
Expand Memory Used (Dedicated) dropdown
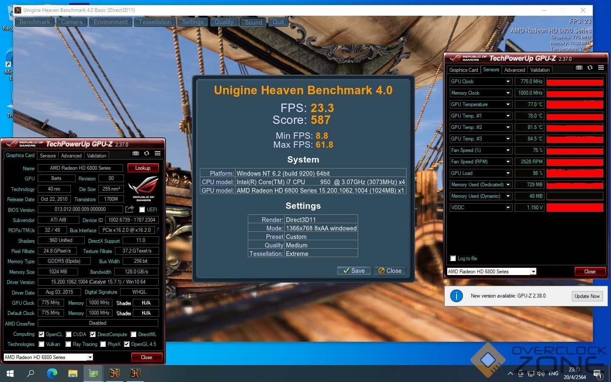[x=508, y=185]
